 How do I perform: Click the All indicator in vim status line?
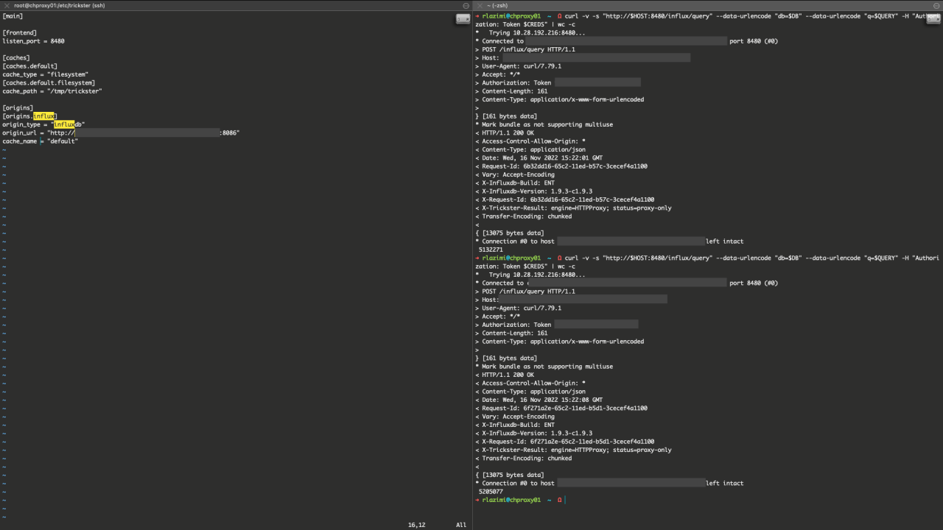click(x=461, y=525)
